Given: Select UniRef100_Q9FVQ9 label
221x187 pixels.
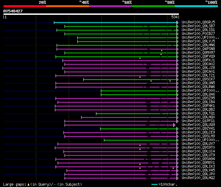Looking at the screenshot, I should (x=198, y=57).
